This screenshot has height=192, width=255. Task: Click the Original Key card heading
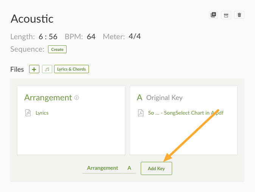pyautogui.click(x=164, y=98)
